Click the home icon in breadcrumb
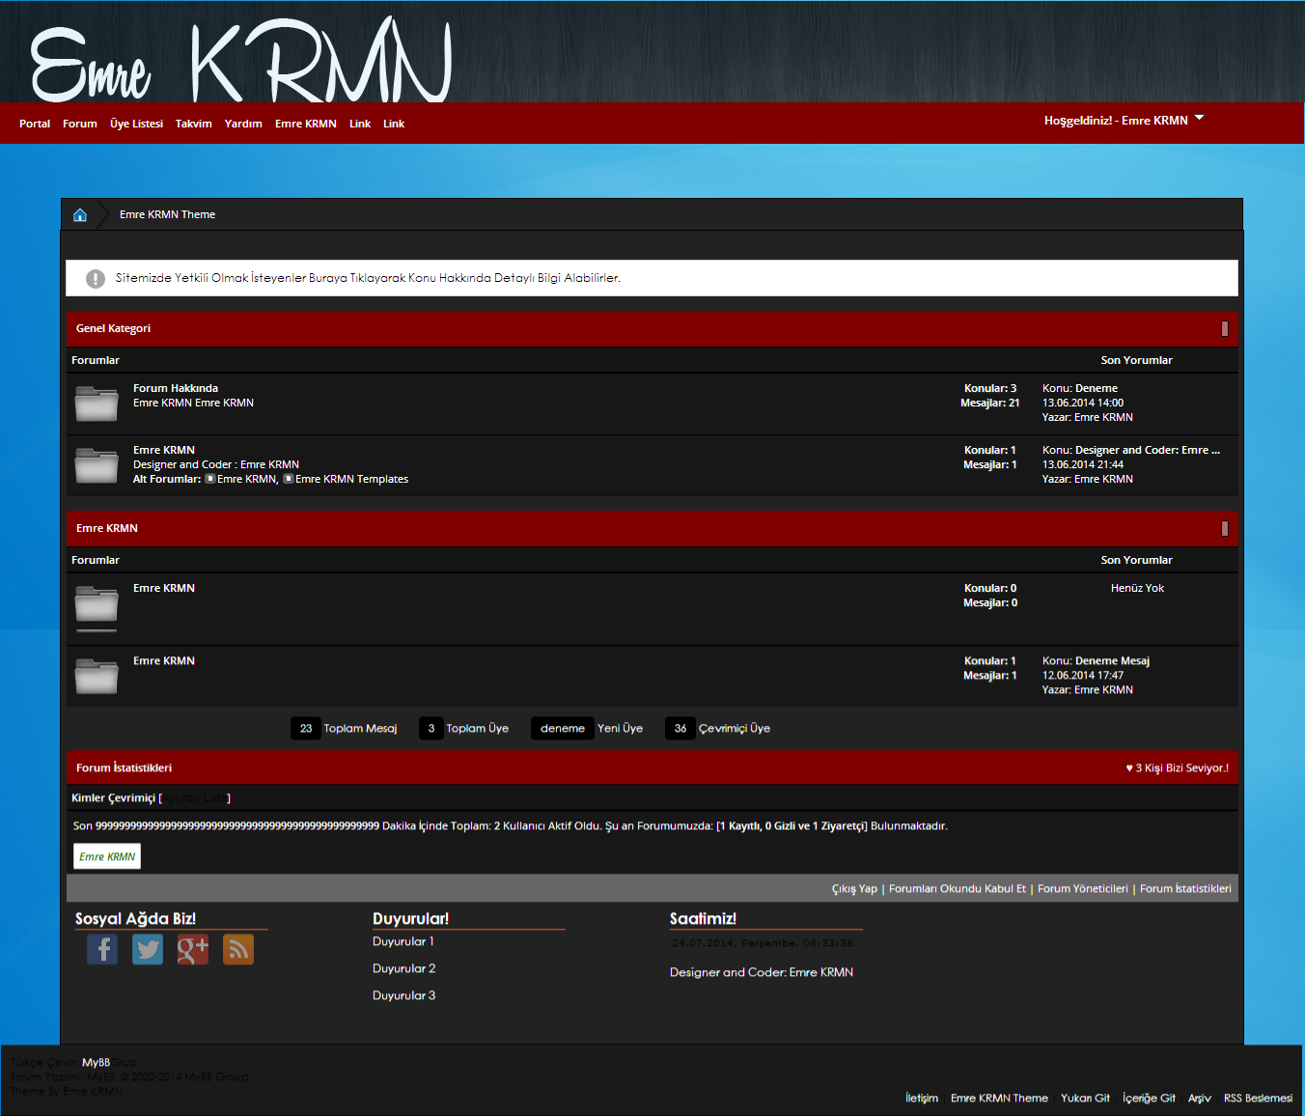 (80, 214)
